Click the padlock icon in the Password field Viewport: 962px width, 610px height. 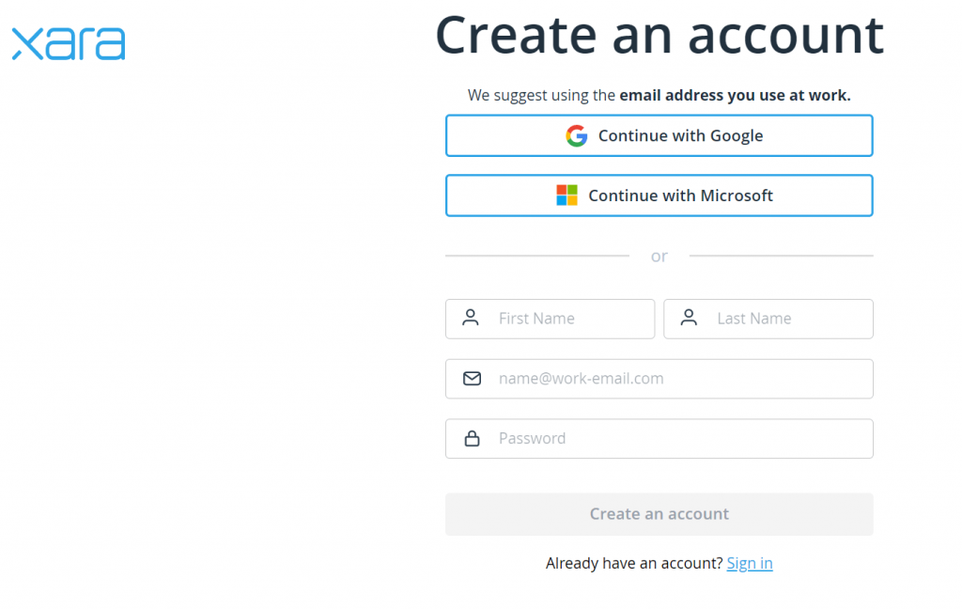pos(471,438)
